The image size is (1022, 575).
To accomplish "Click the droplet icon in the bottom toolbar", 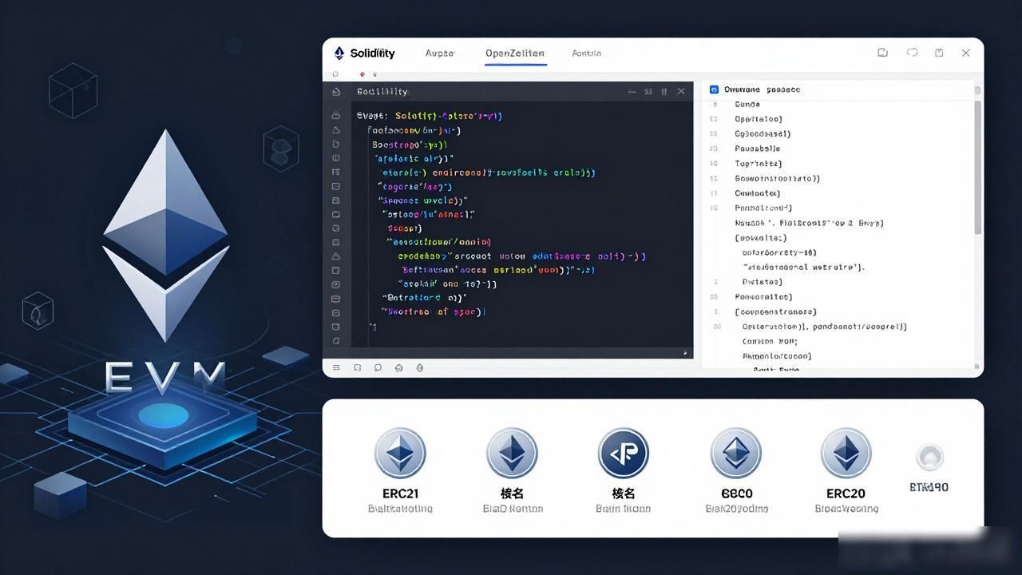I will (420, 368).
